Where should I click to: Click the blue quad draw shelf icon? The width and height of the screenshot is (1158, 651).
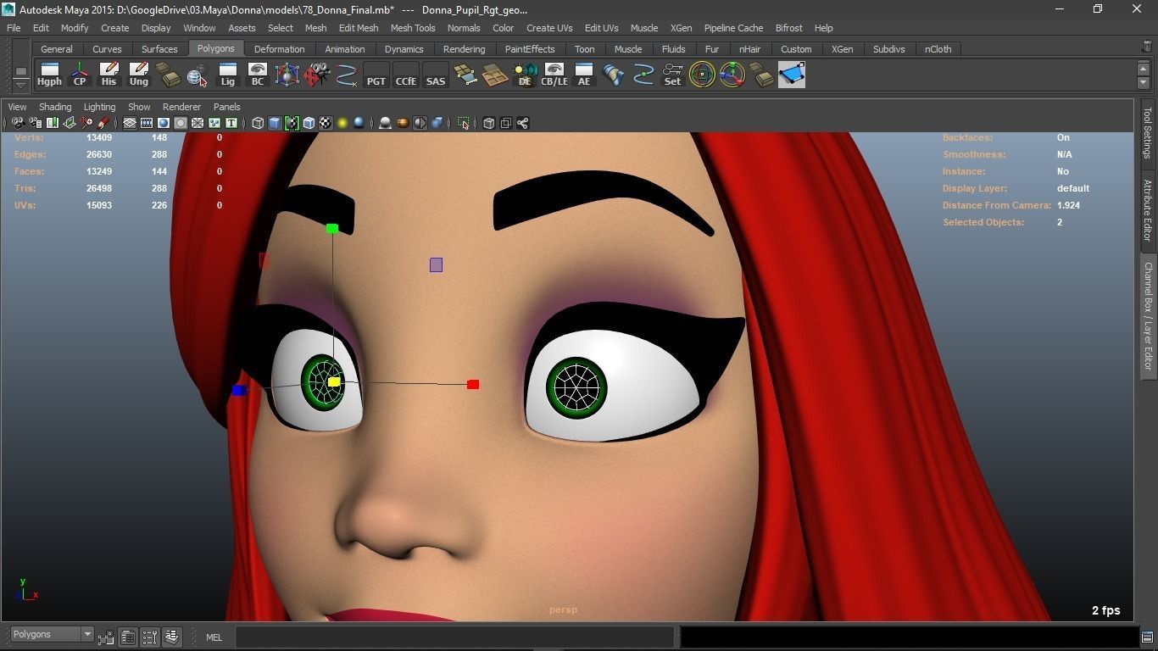[x=791, y=75]
